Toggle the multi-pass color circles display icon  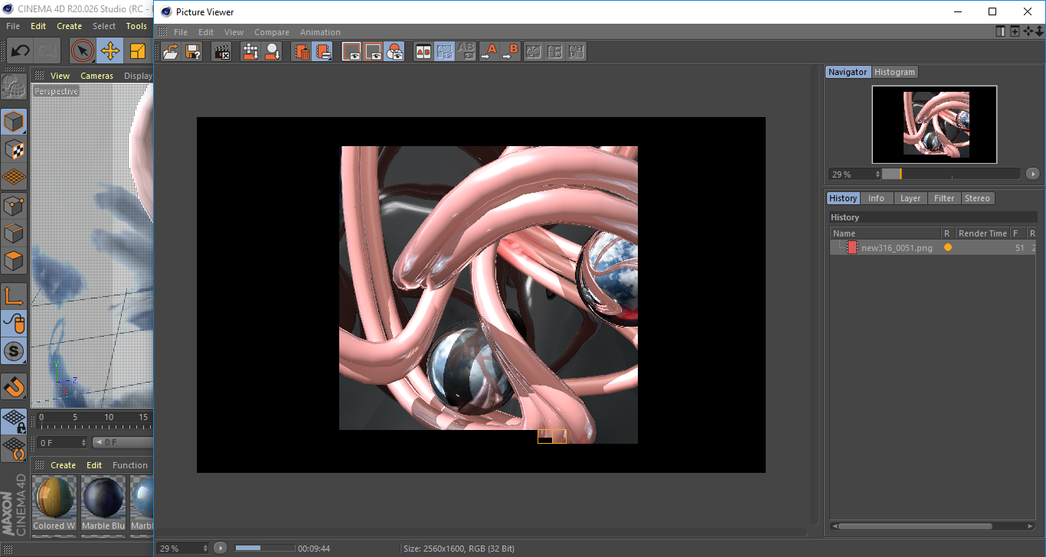[x=394, y=51]
